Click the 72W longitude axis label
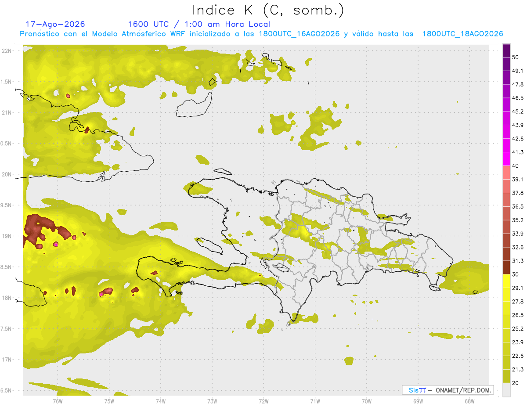Viewport: 527px width, 407px height. pyautogui.click(x=263, y=401)
